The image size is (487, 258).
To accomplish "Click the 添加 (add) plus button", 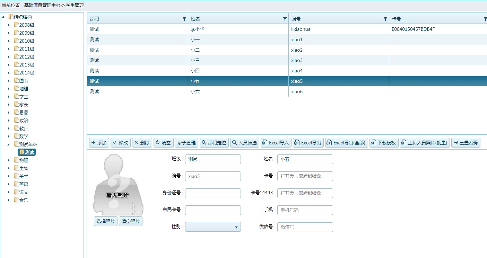I will pyautogui.click(x=99, y=143).
